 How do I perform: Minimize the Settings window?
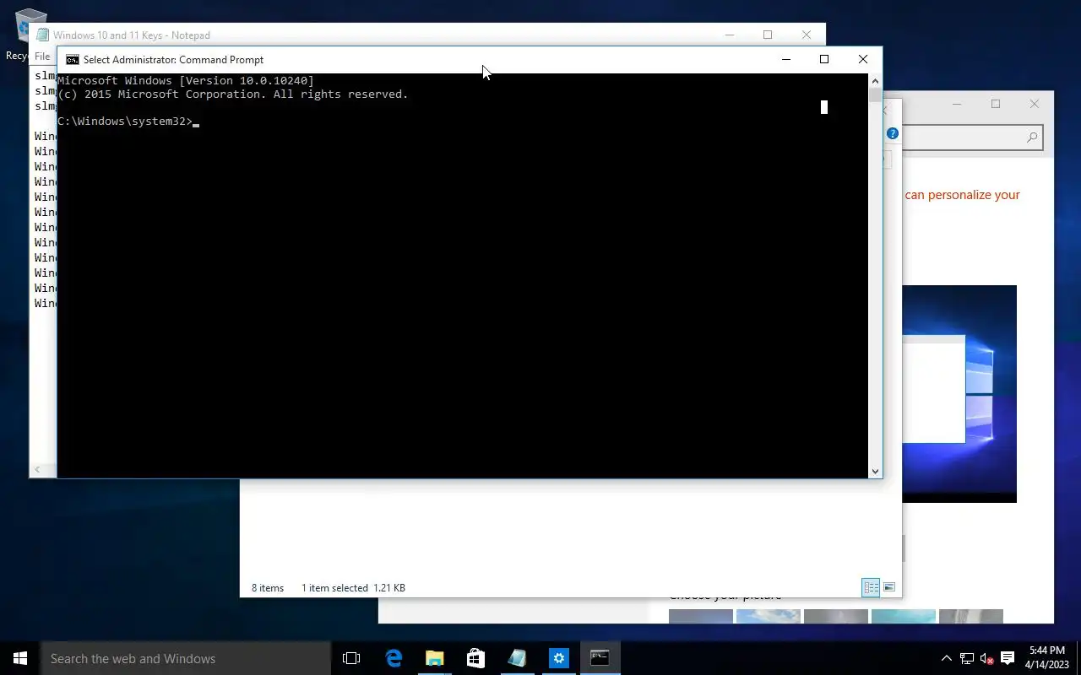[957, 104]
